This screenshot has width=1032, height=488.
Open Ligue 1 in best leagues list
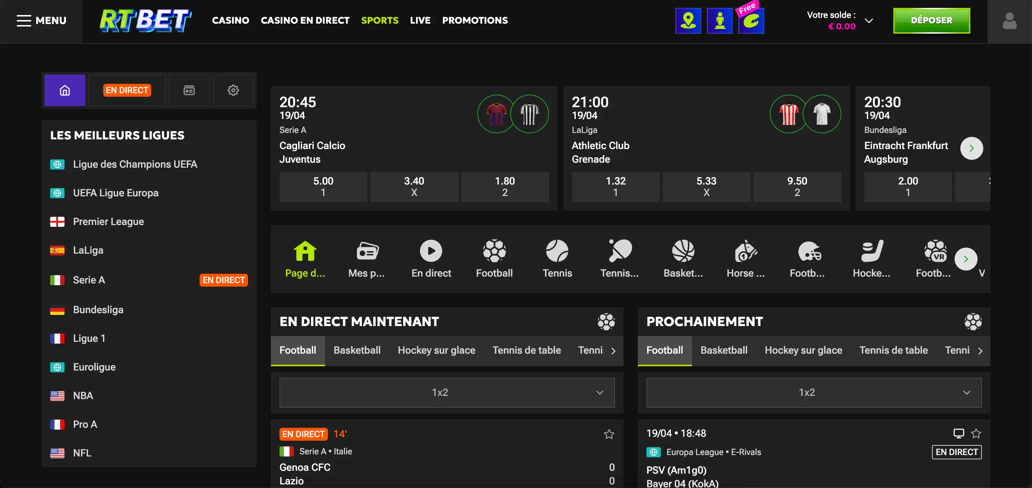pyautogui.click(x=149, y=339)
